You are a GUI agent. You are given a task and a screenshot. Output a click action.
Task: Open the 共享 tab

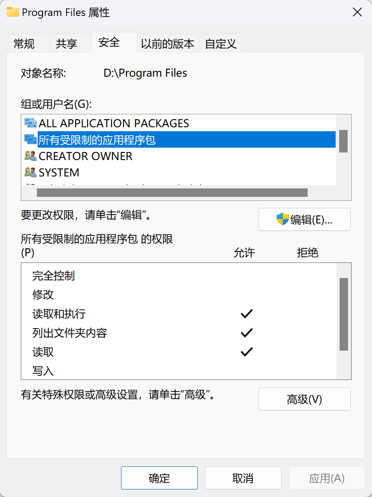67,44
